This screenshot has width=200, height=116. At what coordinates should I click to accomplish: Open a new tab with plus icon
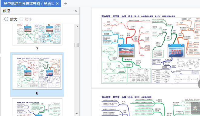tap(65, 4)
